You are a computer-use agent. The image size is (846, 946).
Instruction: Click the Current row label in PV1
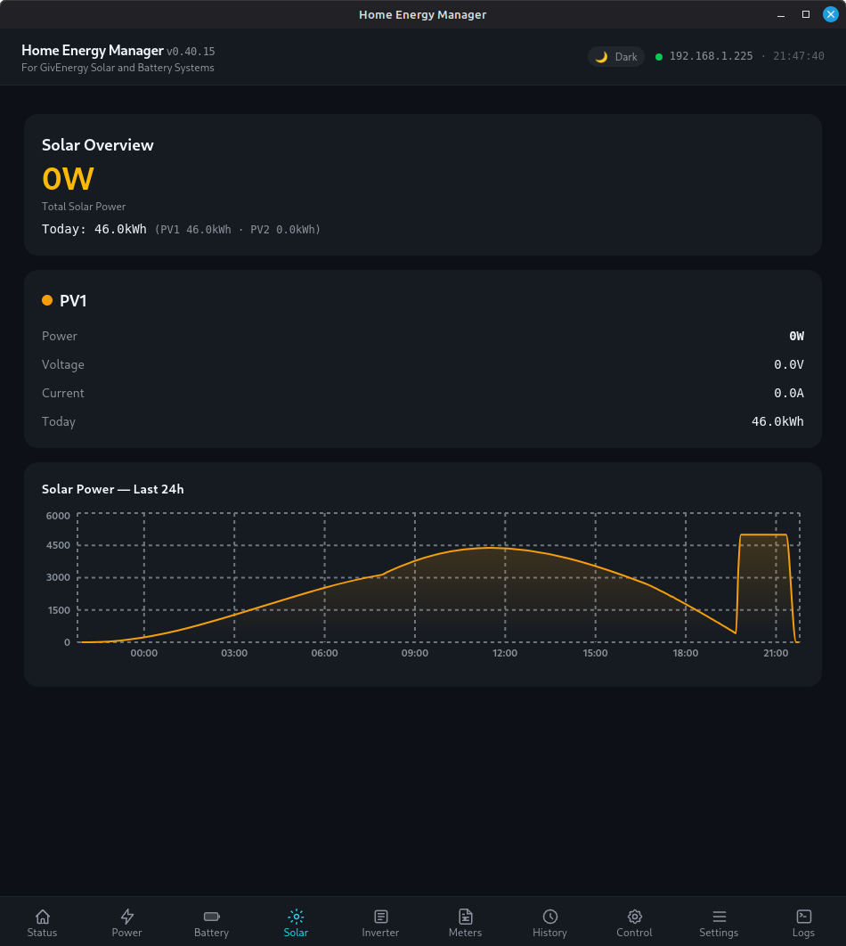(62, 393)
